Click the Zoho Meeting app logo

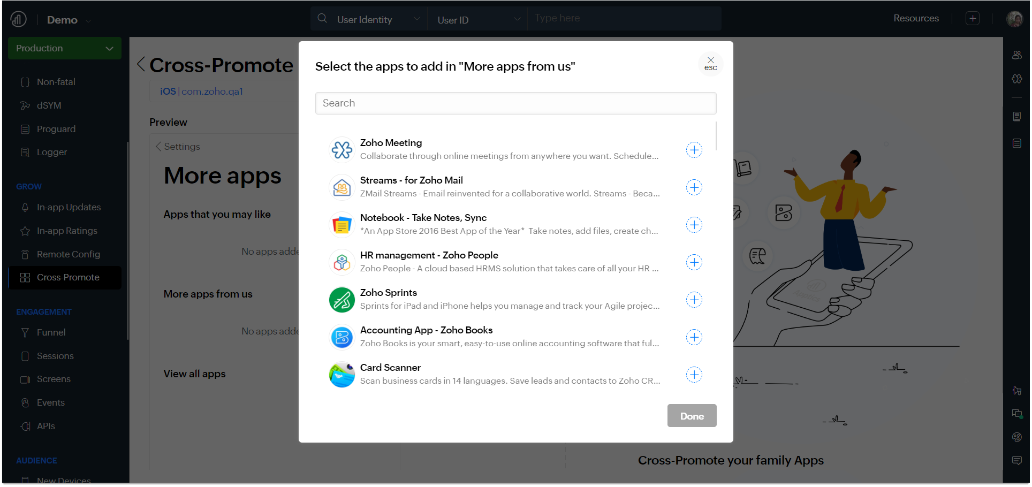pos(342,150)
